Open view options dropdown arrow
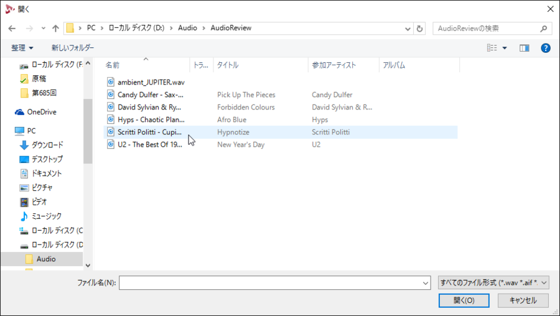560x316 pixels. (505, 48)
